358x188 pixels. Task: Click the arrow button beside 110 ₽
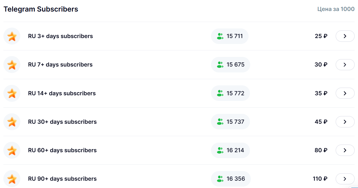pyautogui.click(x=345, y=179)
